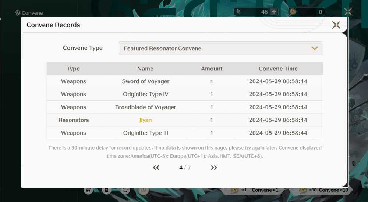
Task: Click the Amount column header
Action: point(212,69)
